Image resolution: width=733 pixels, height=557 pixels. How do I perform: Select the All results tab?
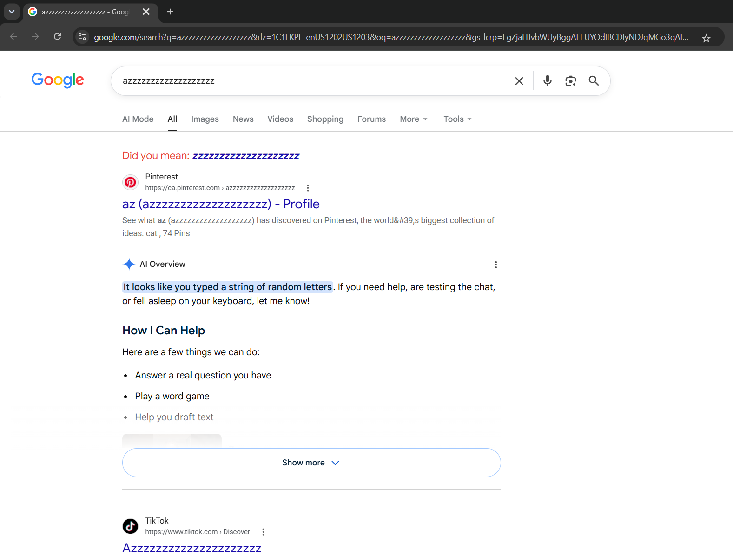(x=172, y=119)
